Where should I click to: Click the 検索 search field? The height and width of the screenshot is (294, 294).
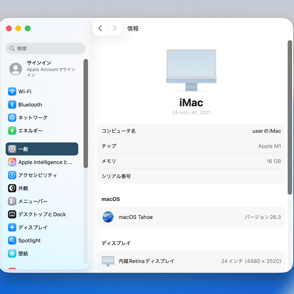pos(46,48)
